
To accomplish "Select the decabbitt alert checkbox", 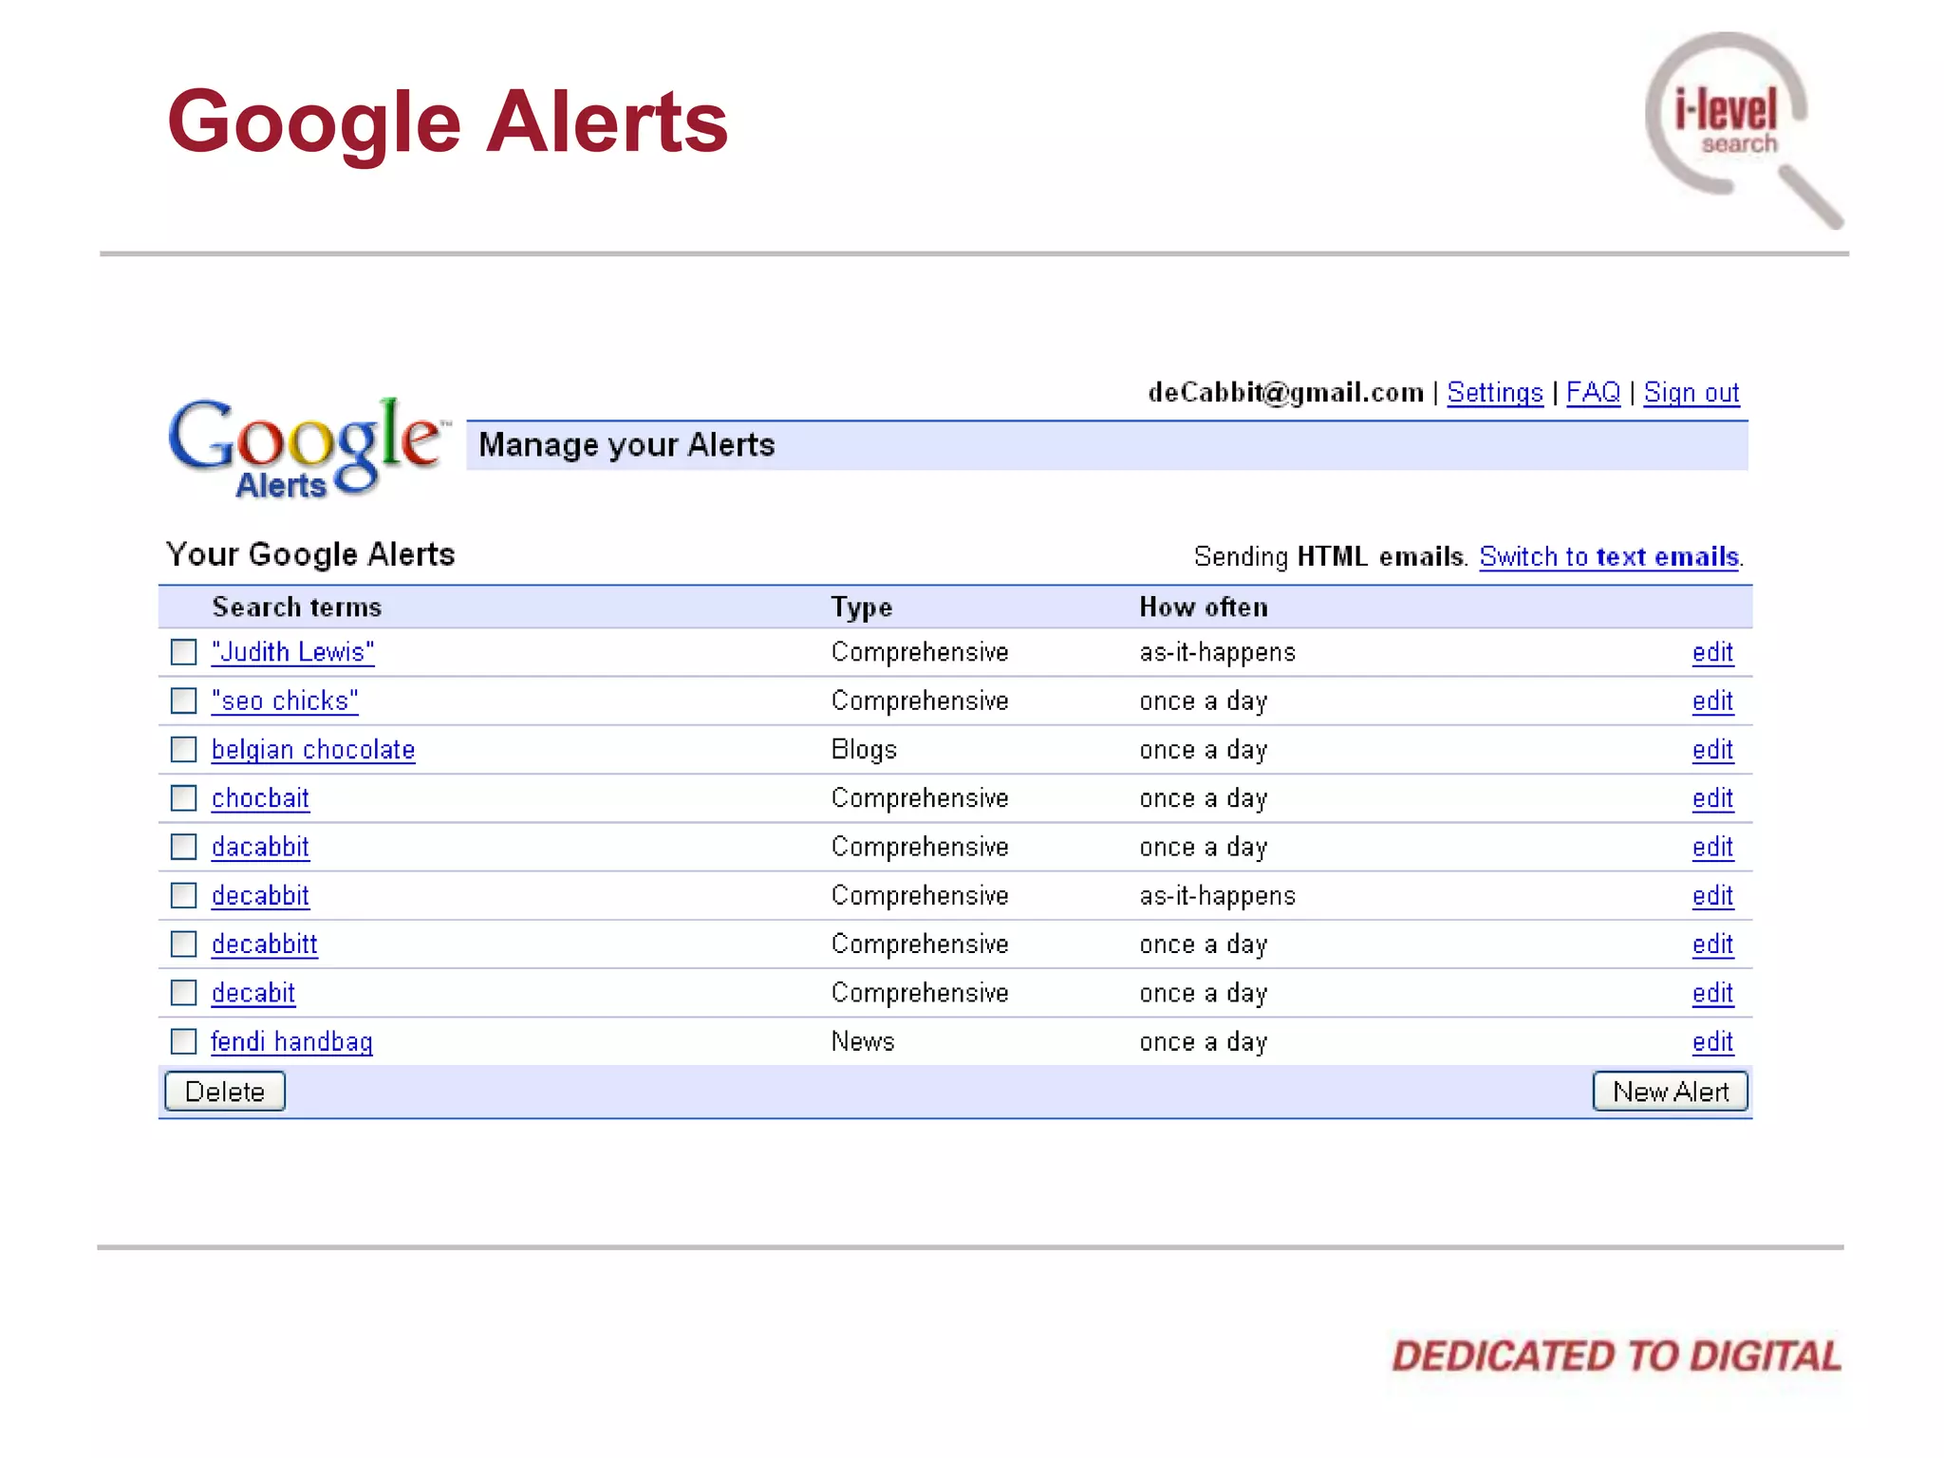I will click(x=183, y=944).
